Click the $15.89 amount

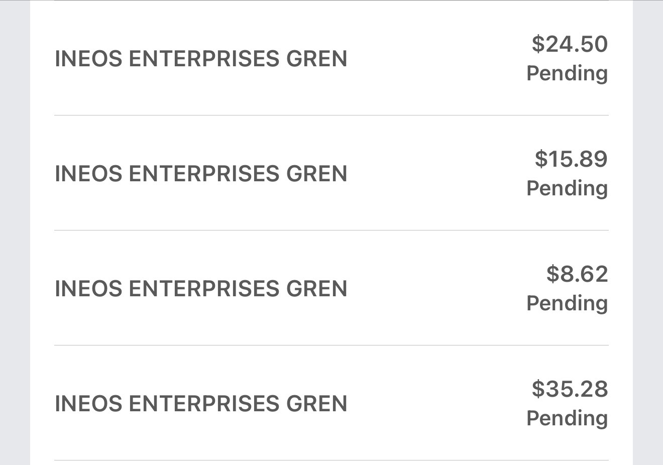[571, 159]
